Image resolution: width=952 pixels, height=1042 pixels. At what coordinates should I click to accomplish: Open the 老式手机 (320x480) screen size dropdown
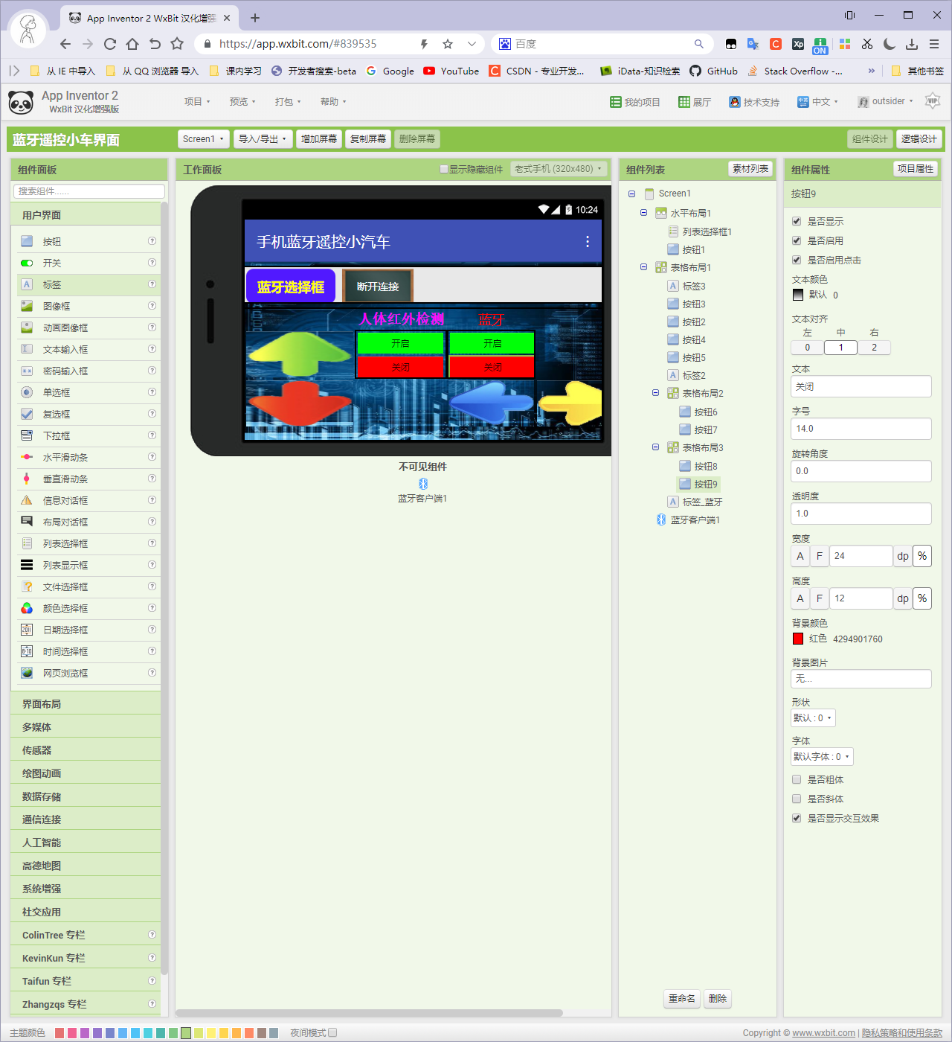[559, 169]
